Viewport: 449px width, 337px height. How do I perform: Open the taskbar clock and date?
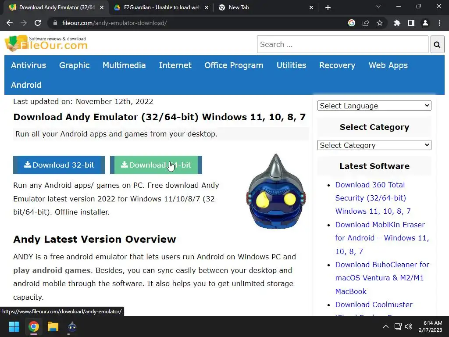pos(431,326)
